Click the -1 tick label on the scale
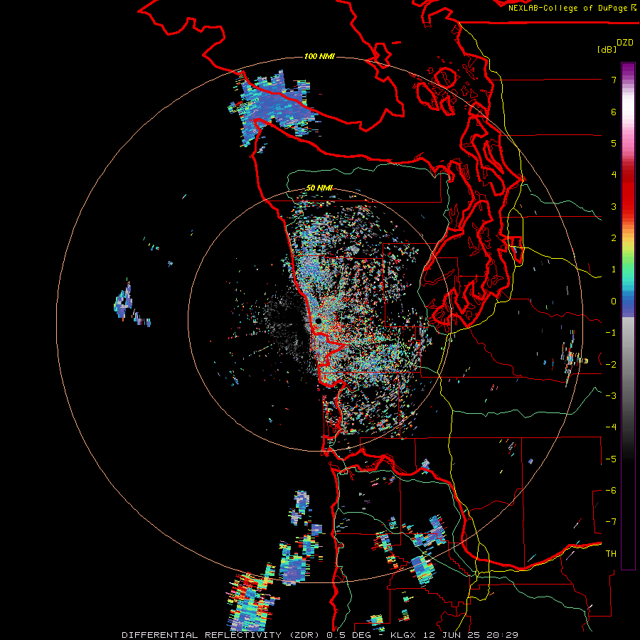 (x=611, y=333)
